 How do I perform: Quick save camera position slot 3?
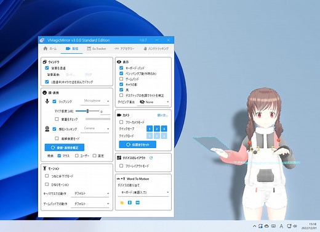pyautogui.click(x=164, y=129)
